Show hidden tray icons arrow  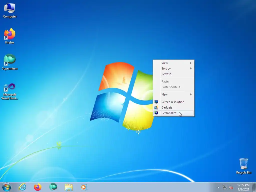click(x=218, y=187)
